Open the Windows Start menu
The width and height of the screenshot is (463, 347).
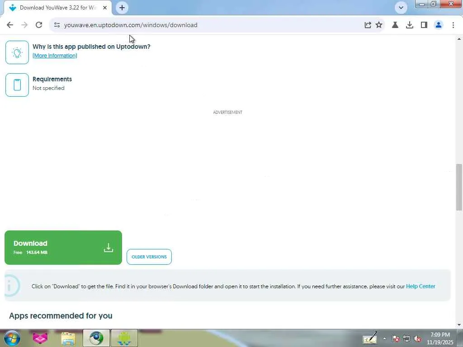click(12, 338)
